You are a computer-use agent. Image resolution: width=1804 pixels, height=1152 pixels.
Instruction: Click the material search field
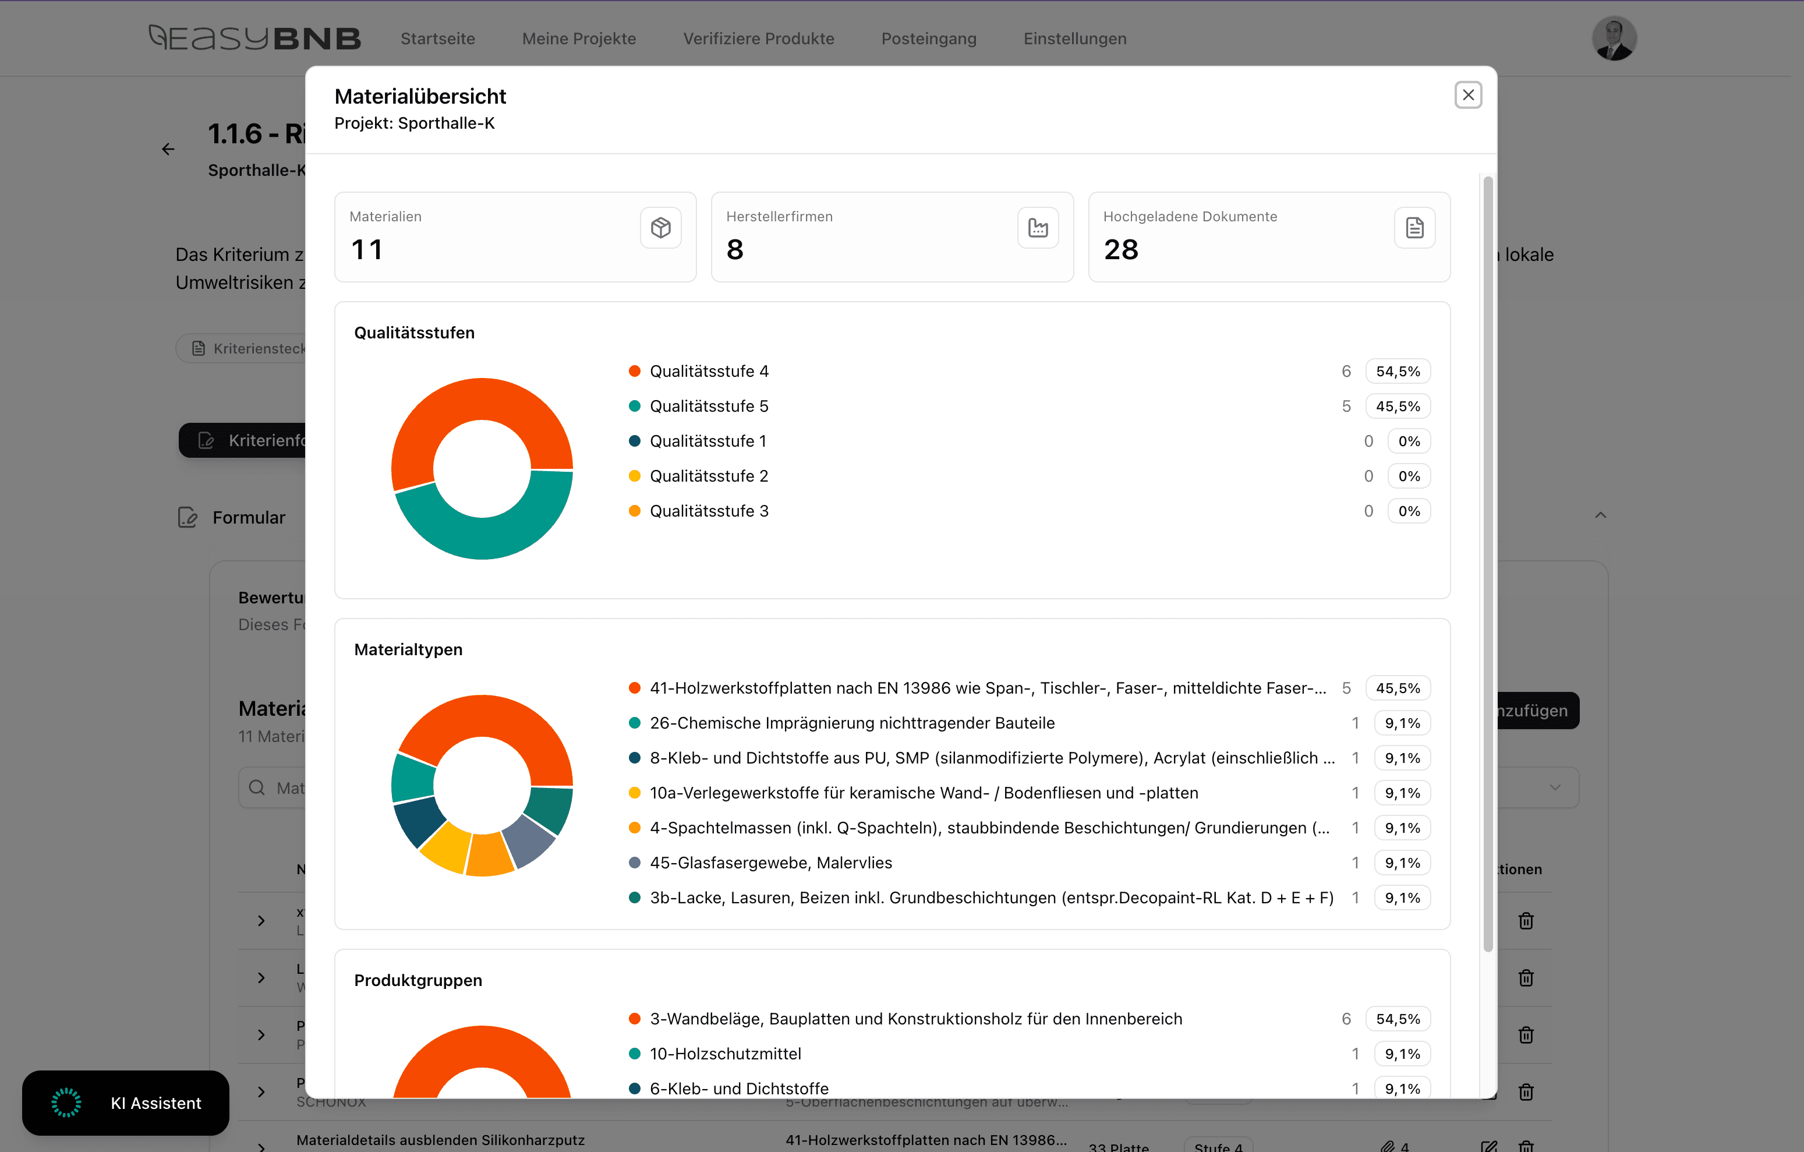coord(273,788)
